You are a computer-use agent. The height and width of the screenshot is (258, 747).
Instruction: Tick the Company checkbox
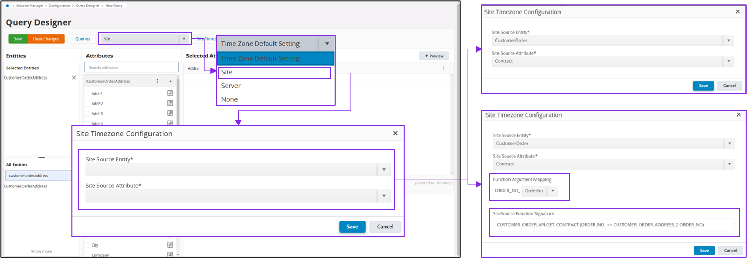87,255
